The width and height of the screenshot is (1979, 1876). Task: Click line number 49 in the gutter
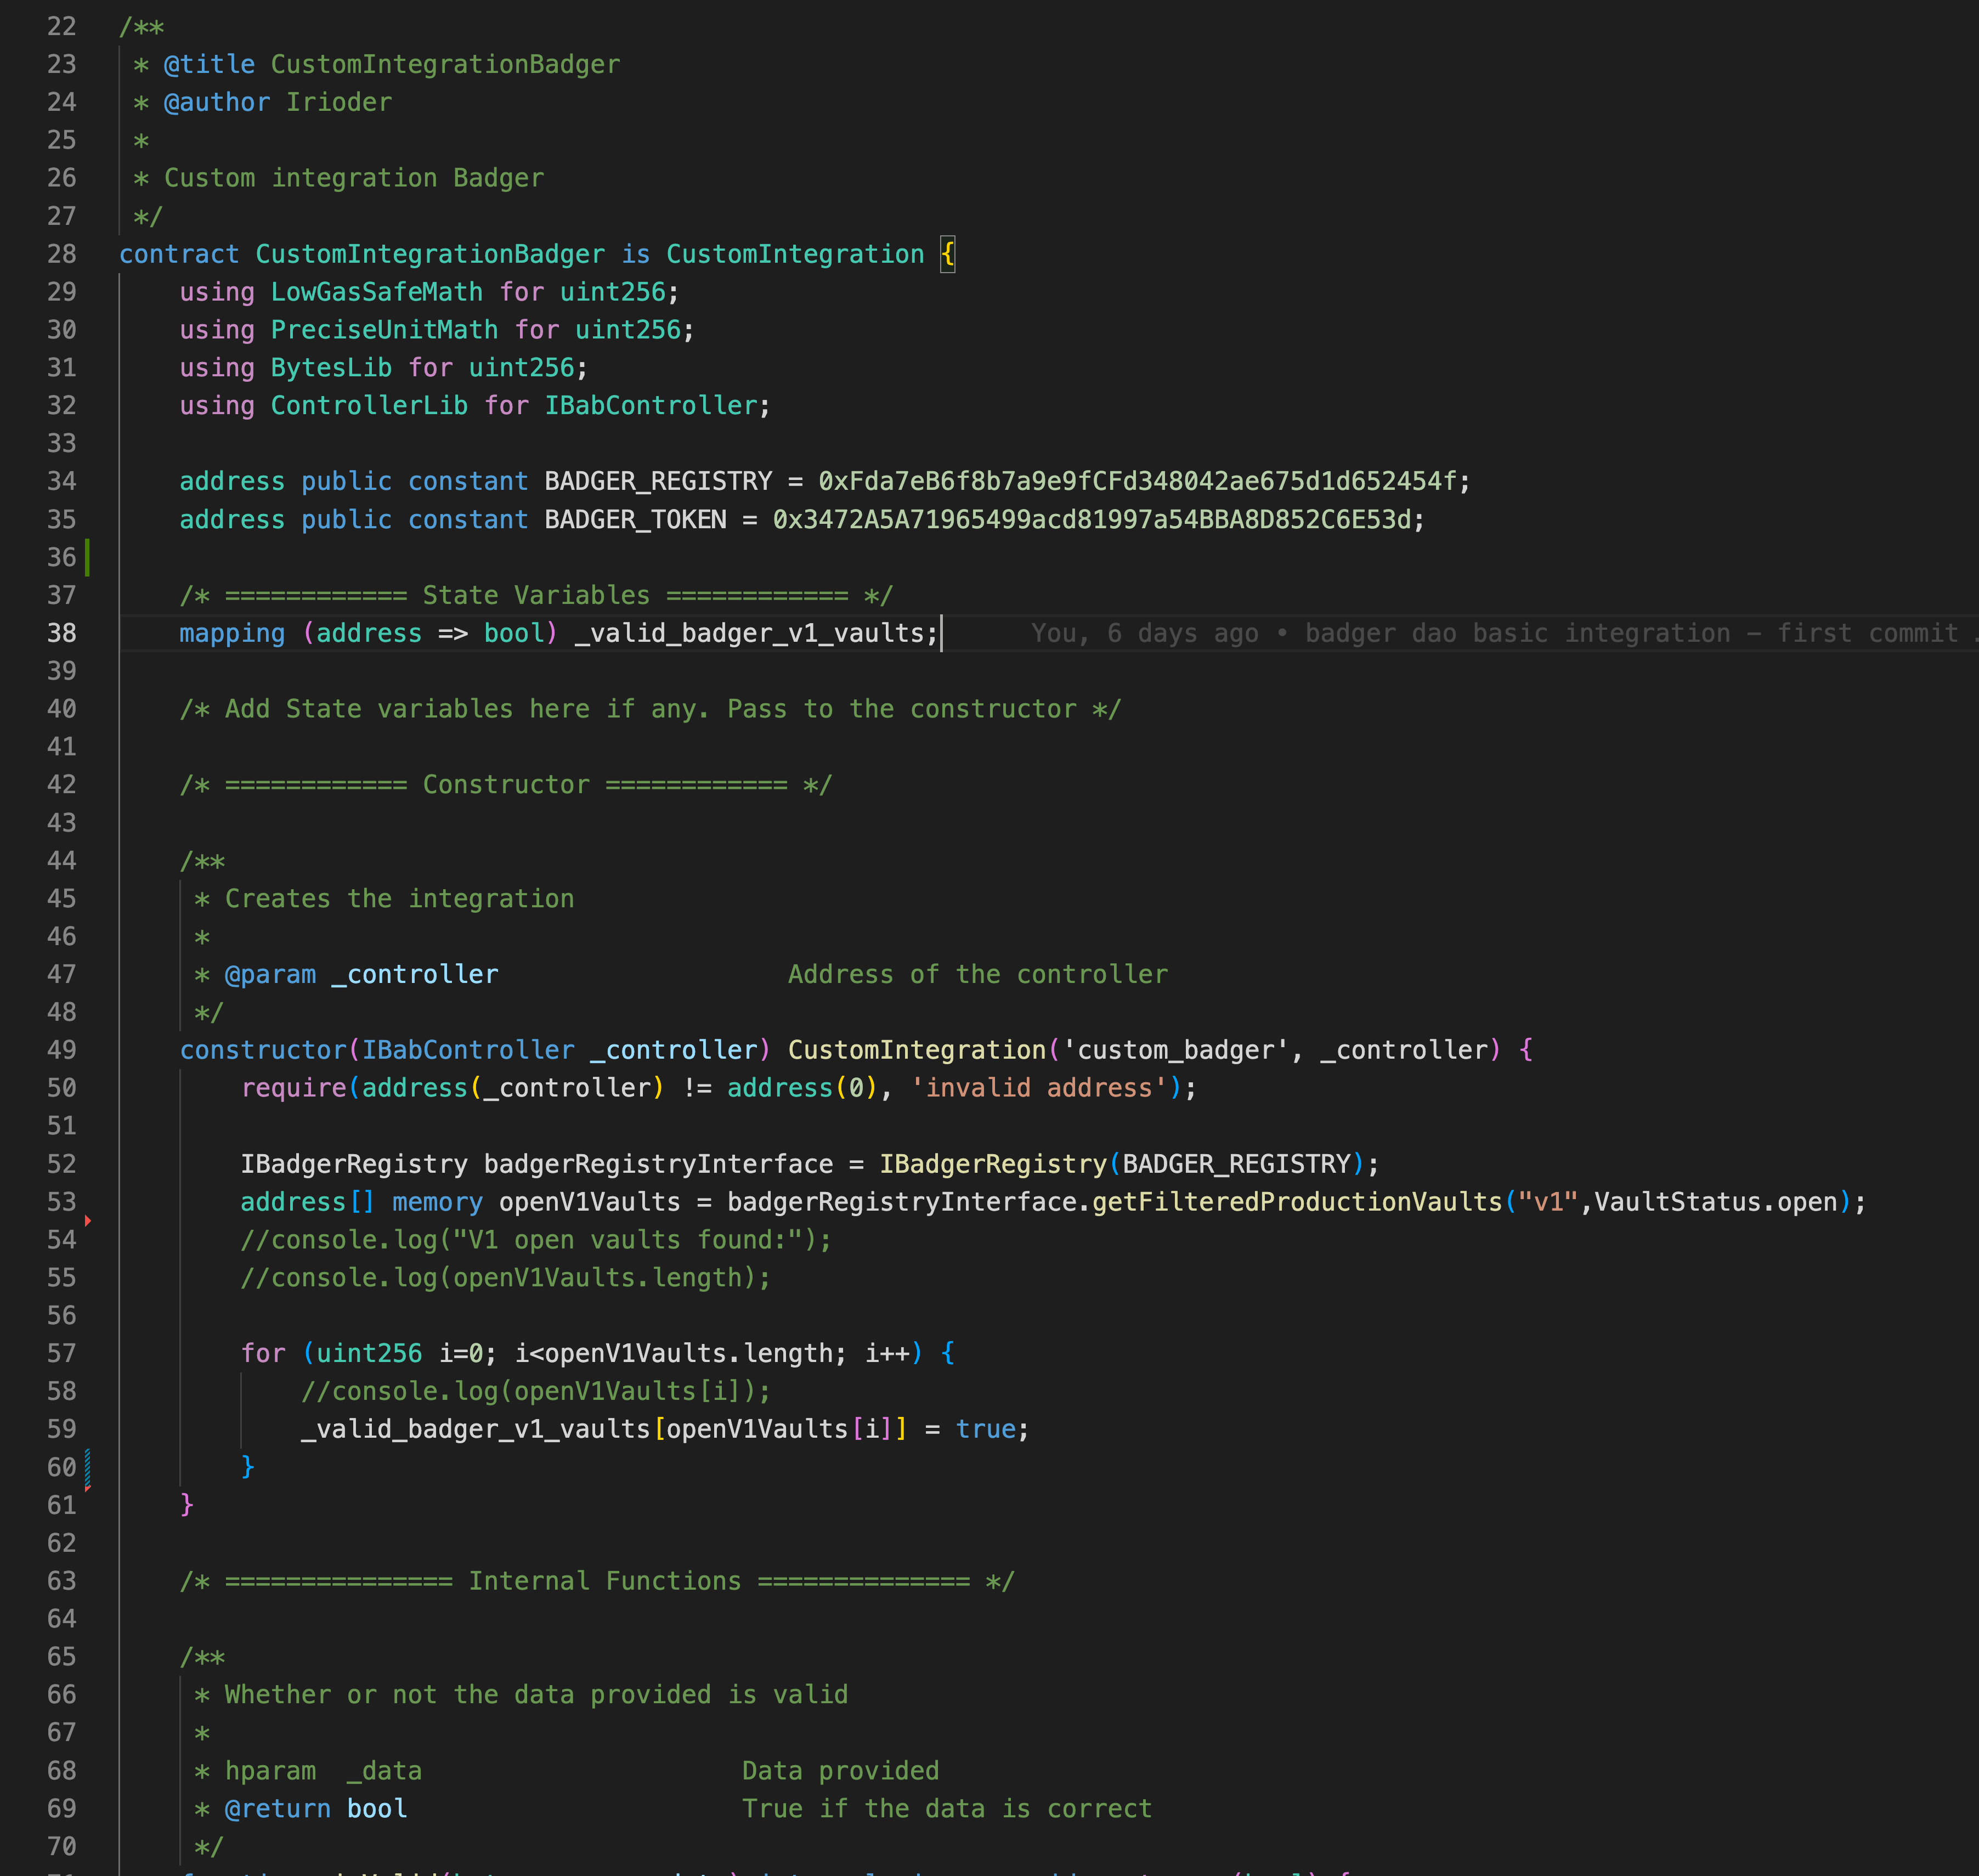coord(61,1050)
